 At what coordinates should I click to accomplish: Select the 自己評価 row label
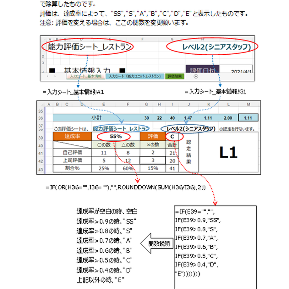[x=72, y=153]
